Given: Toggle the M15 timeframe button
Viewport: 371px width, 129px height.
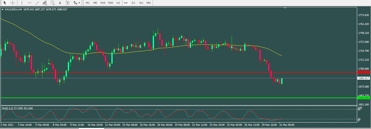Looking at the screenshot, I should click(103, 3).
